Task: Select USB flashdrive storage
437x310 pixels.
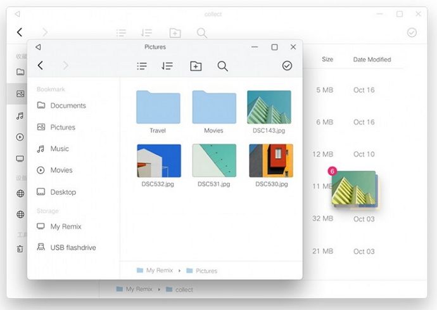Action: click(66, 247)
